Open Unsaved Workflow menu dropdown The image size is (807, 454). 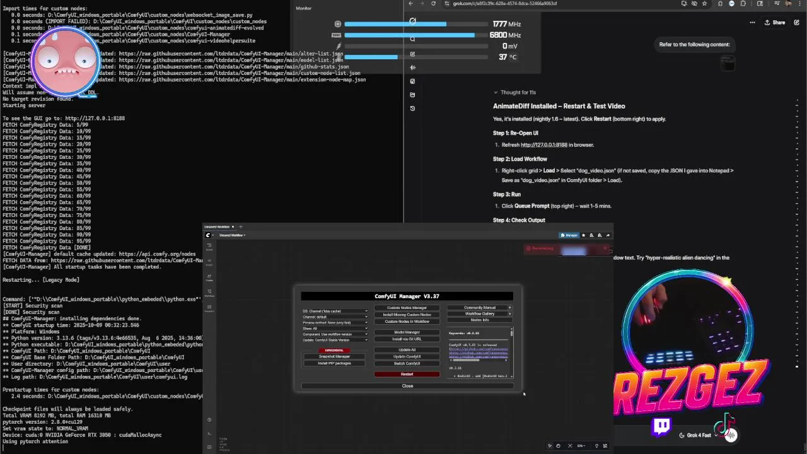click(232, 235)
